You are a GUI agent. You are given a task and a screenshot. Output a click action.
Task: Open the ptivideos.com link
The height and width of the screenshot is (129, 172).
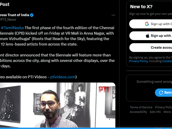coord(63,77)
